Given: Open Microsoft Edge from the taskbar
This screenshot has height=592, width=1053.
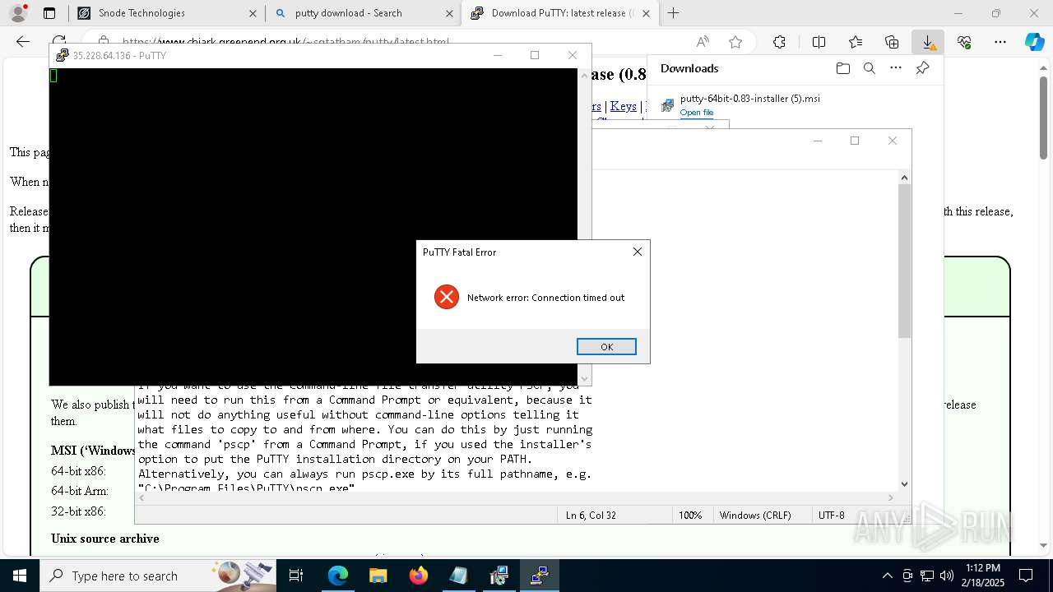Looking at the screenshot, I should point(338,576).
